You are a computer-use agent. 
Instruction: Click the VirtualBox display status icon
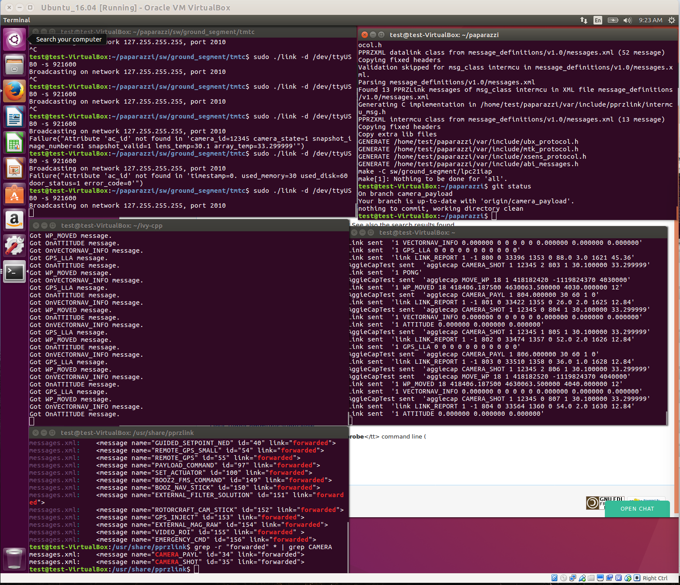[600, 578]
